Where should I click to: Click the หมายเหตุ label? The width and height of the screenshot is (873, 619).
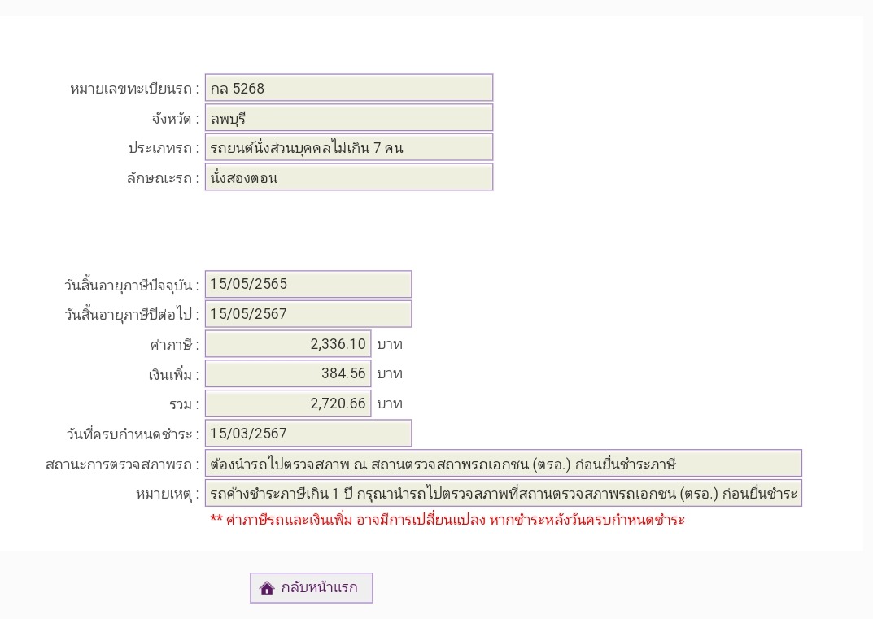[167, 495]
